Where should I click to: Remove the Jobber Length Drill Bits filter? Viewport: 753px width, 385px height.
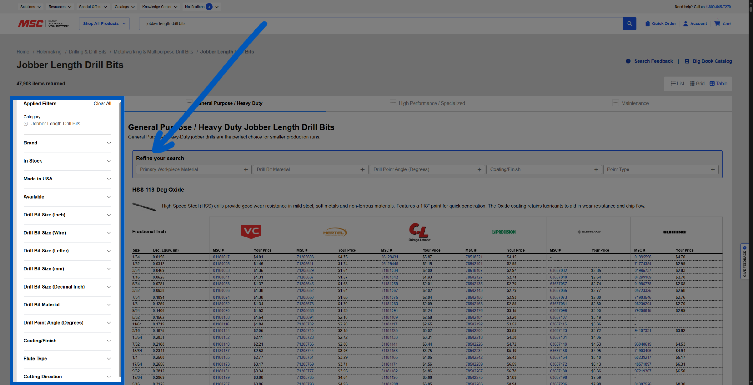[26, 124]
